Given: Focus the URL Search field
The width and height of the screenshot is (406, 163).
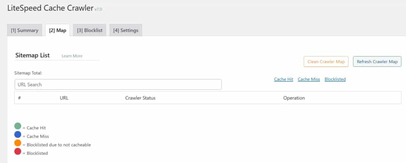Looking at the screenshot, I should (x=118, y=84).
